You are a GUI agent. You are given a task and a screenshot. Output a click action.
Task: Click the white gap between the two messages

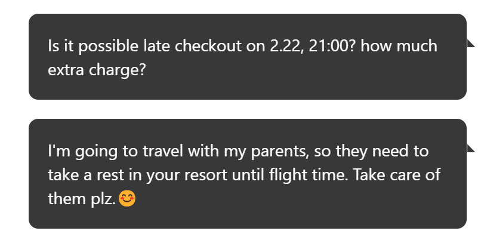(x=247, y=109)
